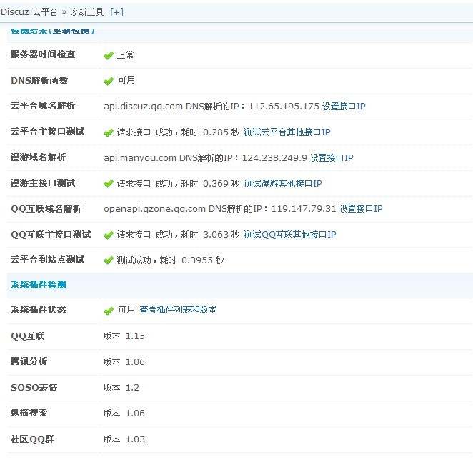Click green check icon in 系统插件状态 row
The width and height of the screenshot is (473, 458).
click(x=109, y=311)
